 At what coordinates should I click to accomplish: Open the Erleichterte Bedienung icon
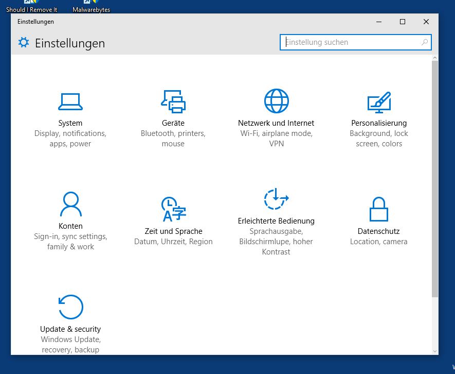[276, 199]
